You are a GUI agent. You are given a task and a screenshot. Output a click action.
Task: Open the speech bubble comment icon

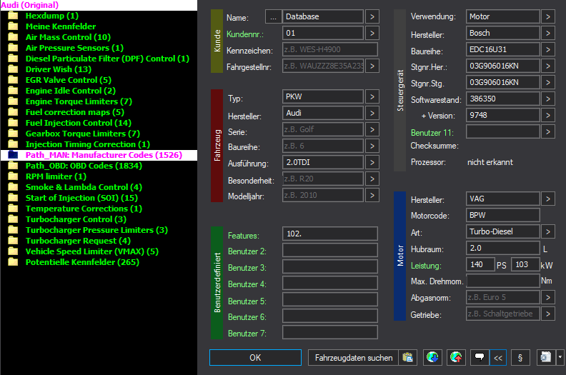[480, 358]
